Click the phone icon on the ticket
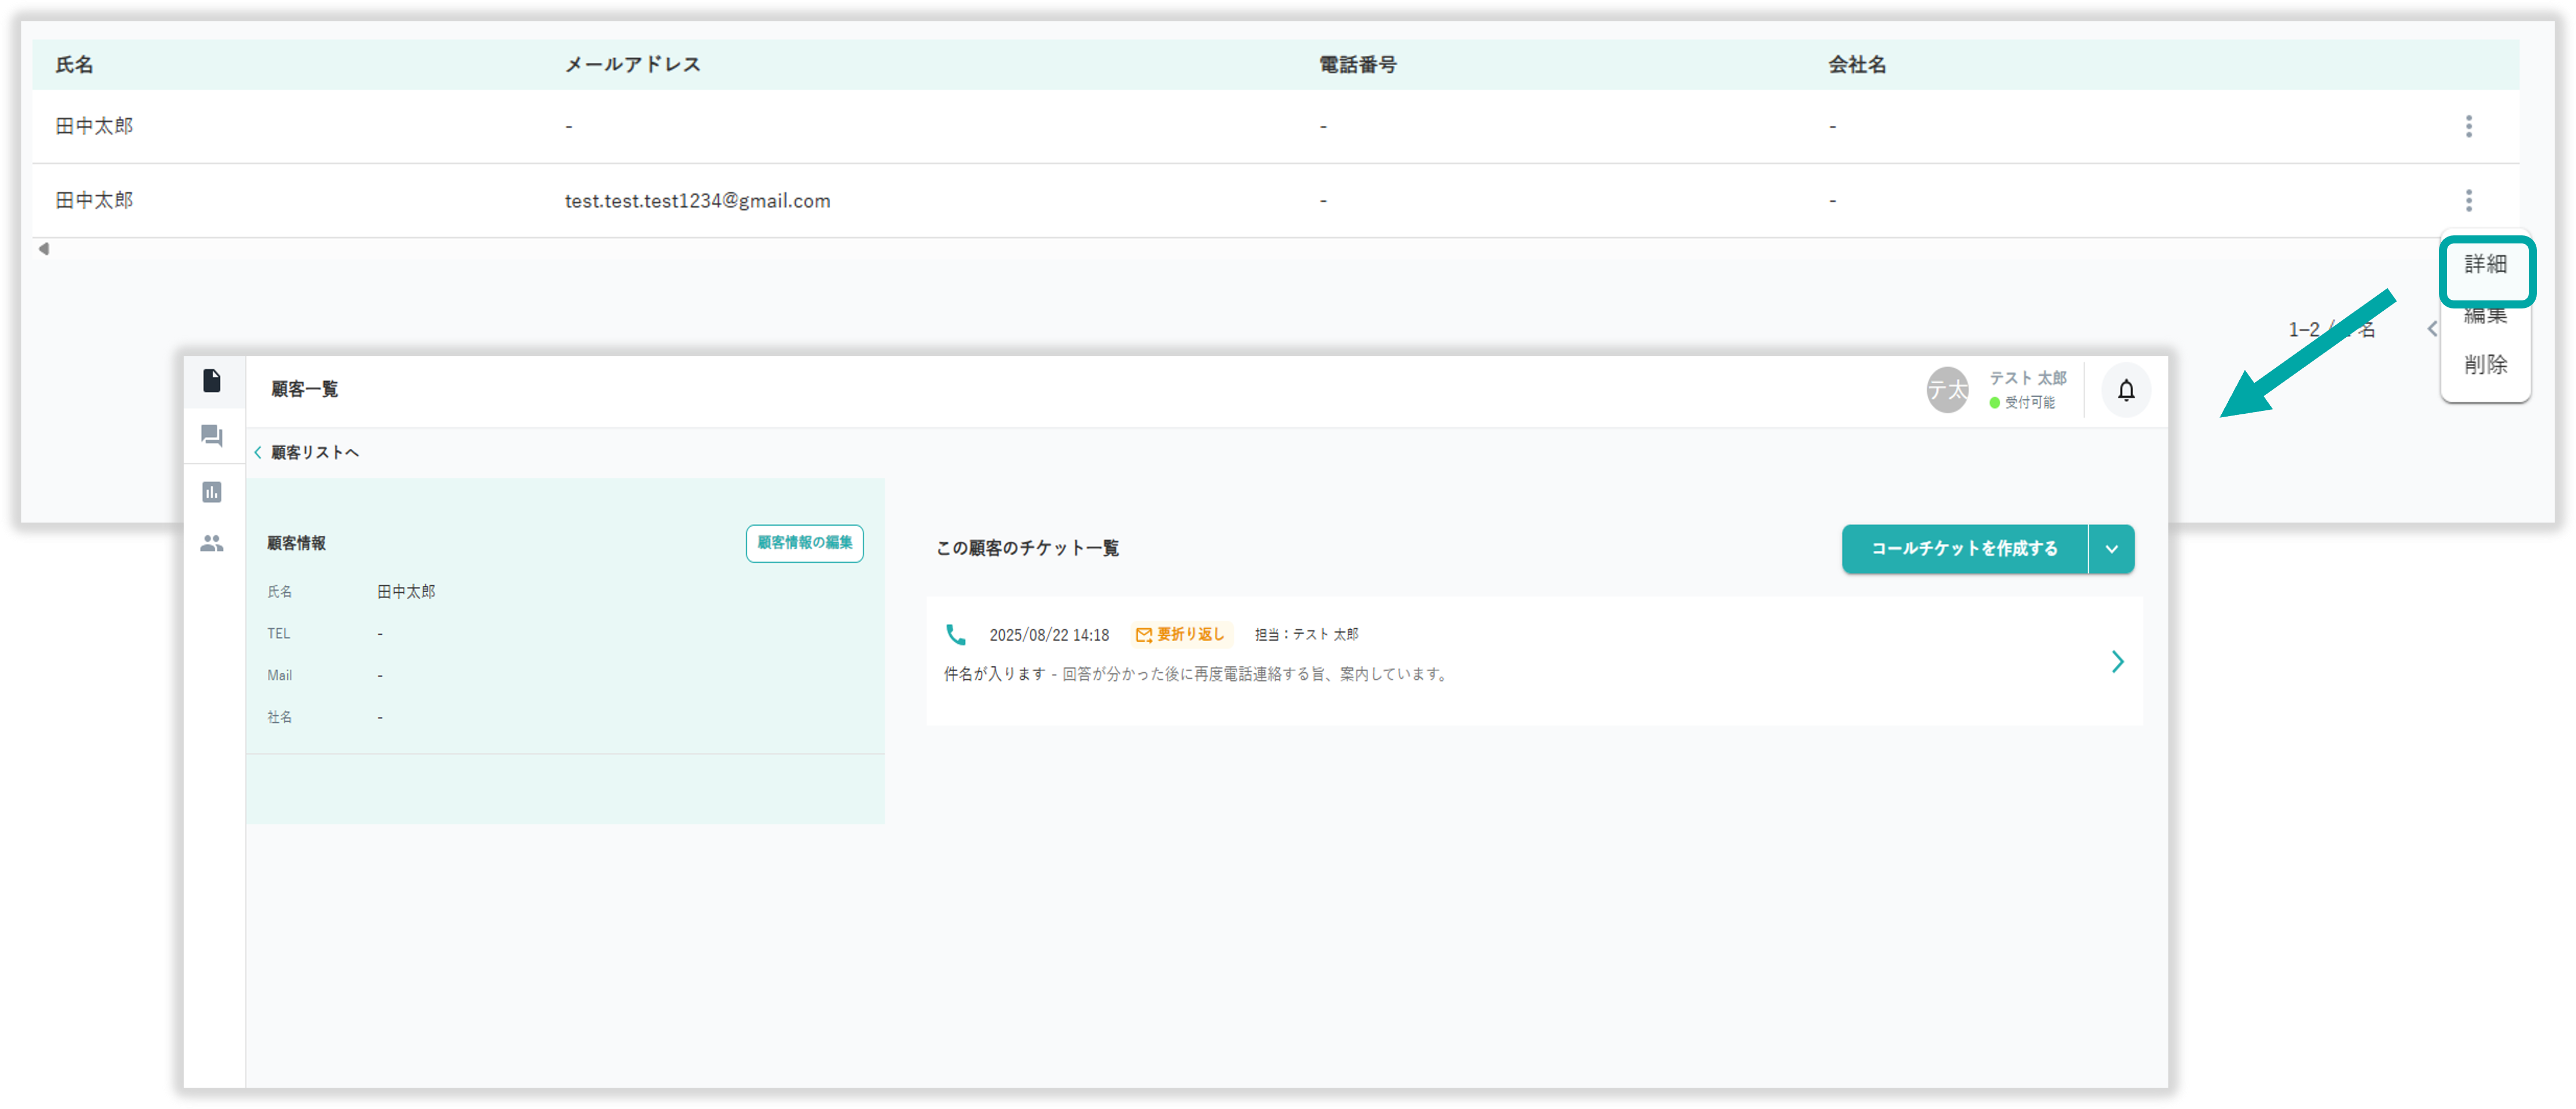Screen dimensions: 2576x1109 956,634
